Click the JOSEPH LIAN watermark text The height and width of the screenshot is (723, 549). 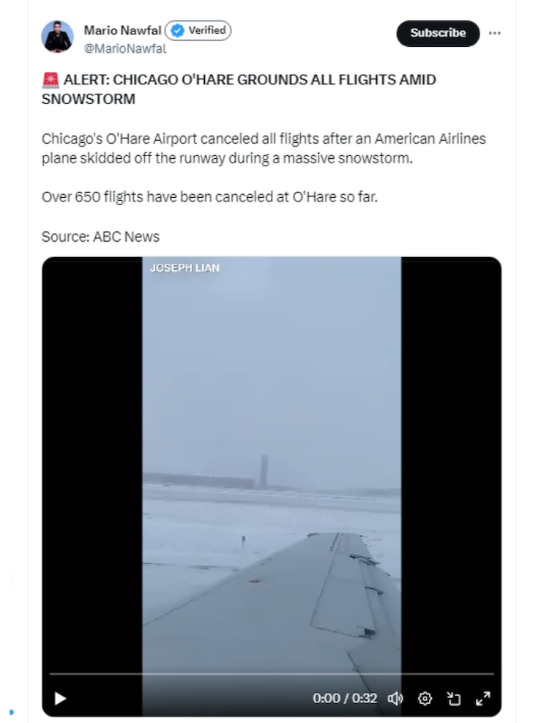tap(185, 268)
